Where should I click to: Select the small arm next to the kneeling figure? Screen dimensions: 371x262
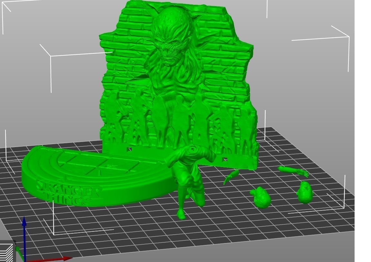click(232, 177)
